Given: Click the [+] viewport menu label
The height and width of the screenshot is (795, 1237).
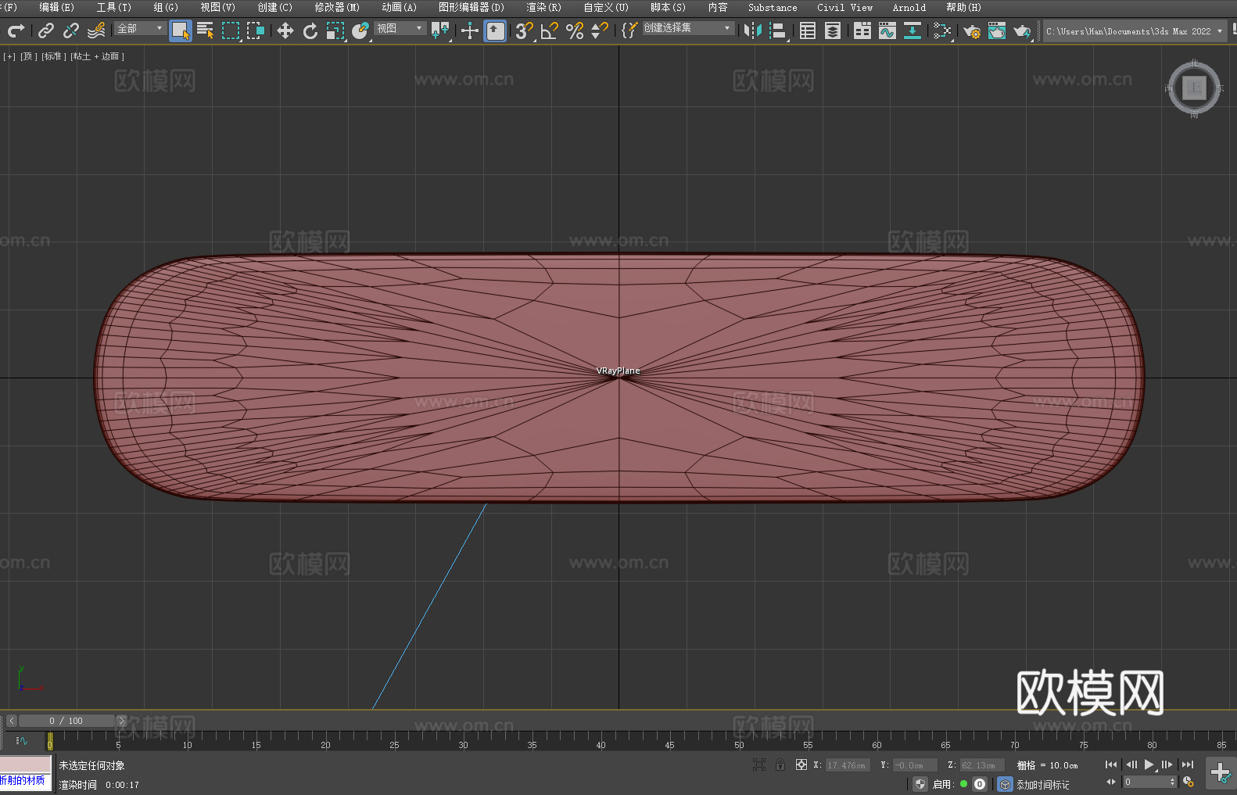Looking at the screenshot, I should (9, 56).
